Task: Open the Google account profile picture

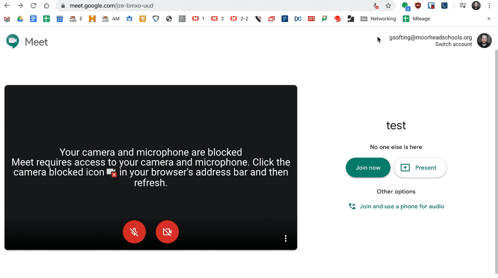Action: pos(484,41)
